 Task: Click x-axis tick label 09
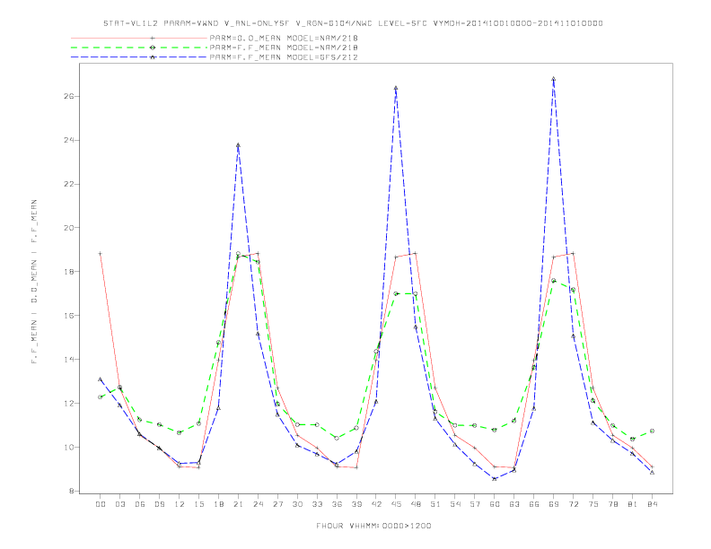(159, 504)
